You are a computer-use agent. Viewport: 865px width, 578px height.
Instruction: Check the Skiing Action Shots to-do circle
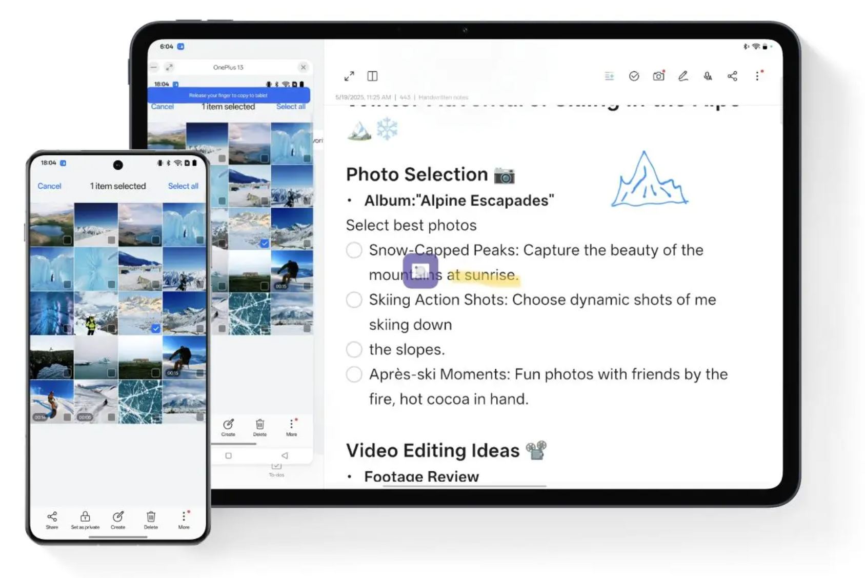click(354, 300)
